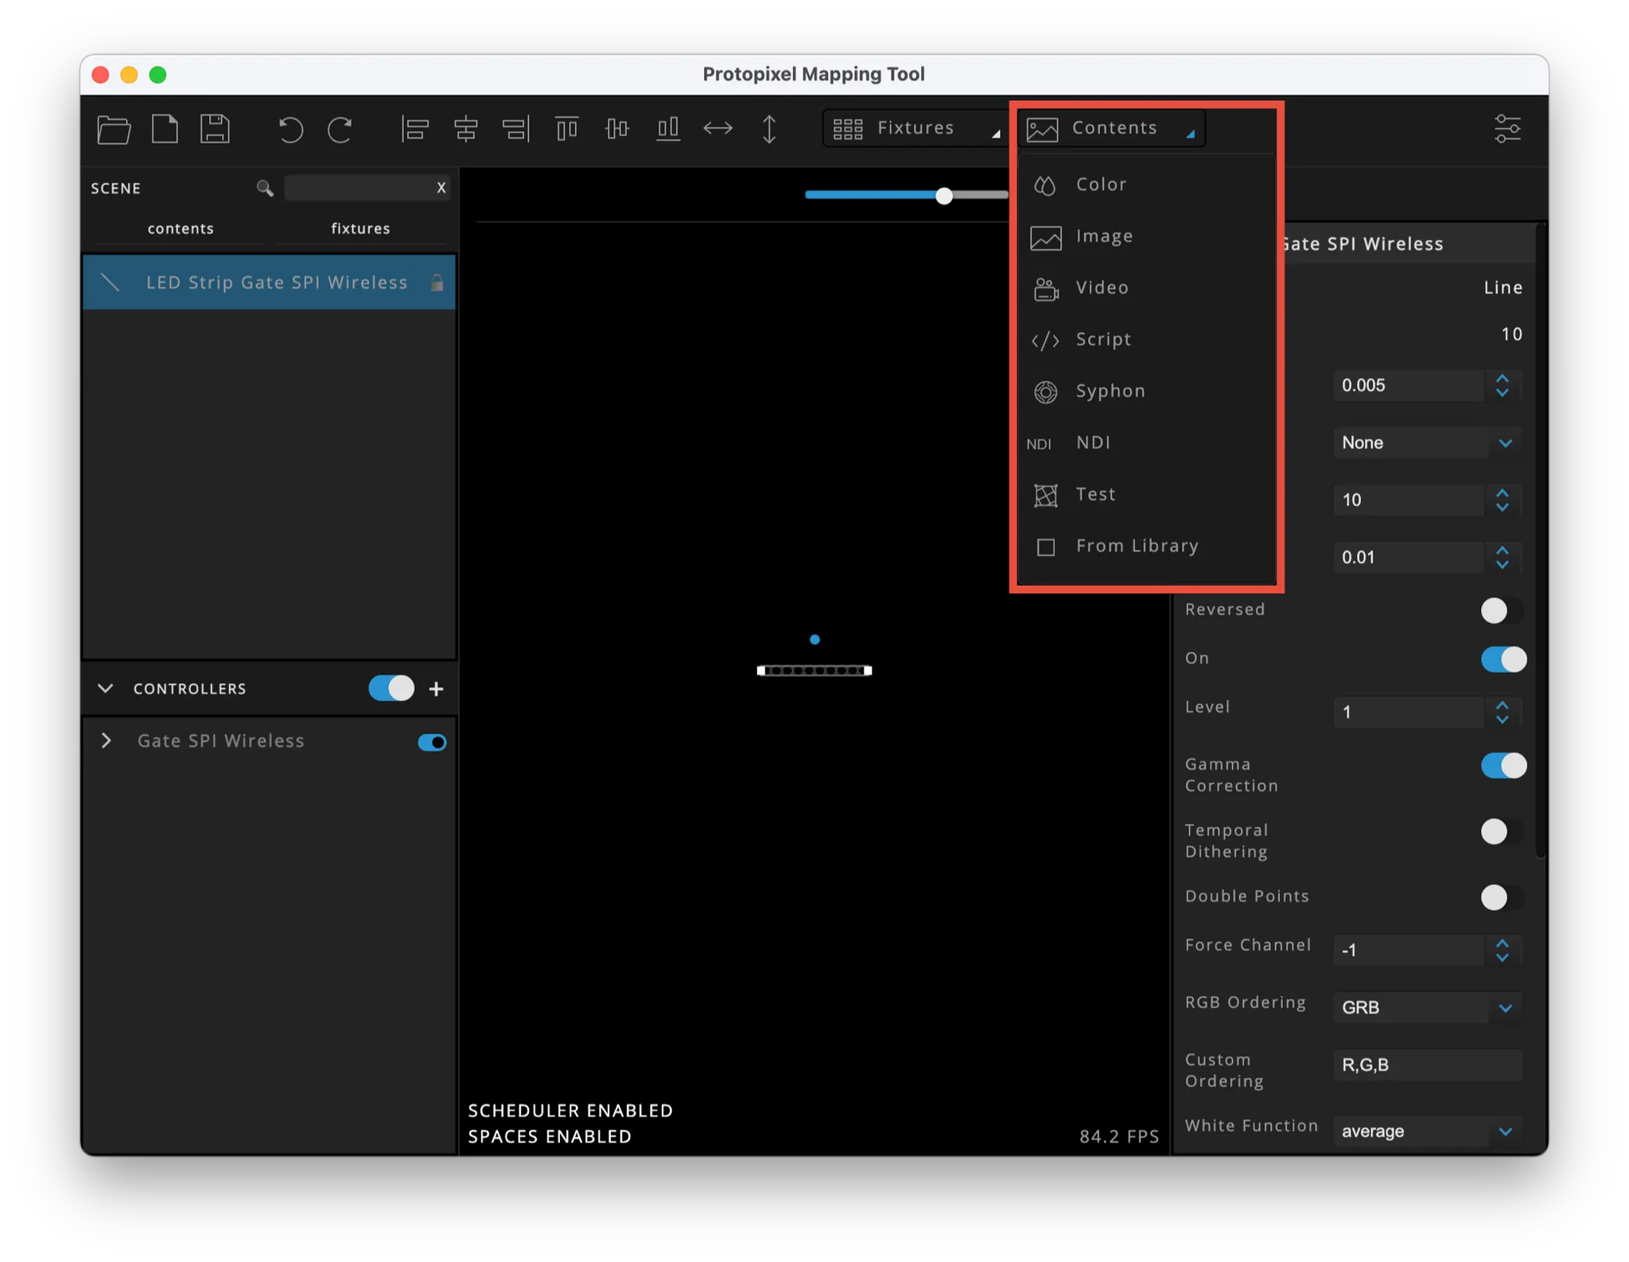
Task: Disable Gamma Correction
Action: [x=1503, y=765]
